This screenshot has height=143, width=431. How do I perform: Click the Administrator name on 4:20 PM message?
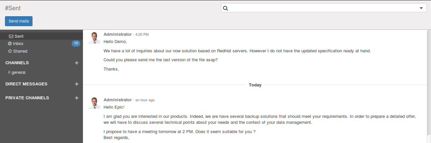(x=117, y=34)
